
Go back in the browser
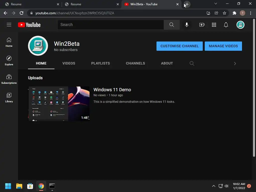point(5,13)
